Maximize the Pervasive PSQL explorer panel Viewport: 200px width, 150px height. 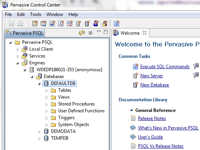tap(106, 32)
